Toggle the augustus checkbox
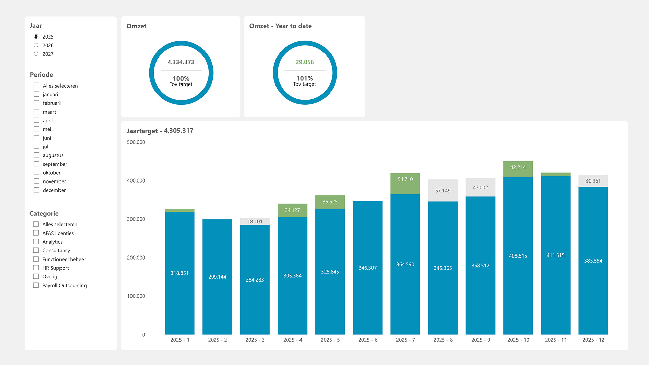The height and width of the screenshot is (365, 649). (x=37, y=155)
